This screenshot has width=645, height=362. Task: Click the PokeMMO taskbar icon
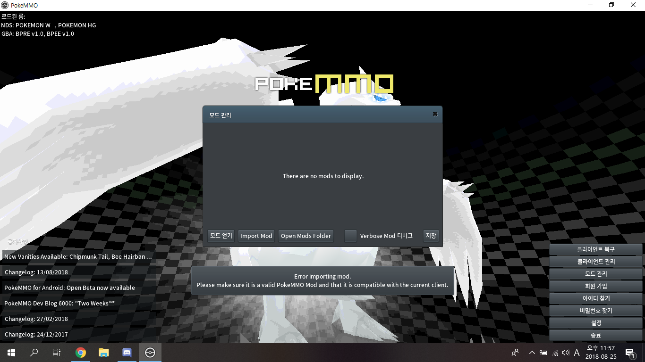150,353
